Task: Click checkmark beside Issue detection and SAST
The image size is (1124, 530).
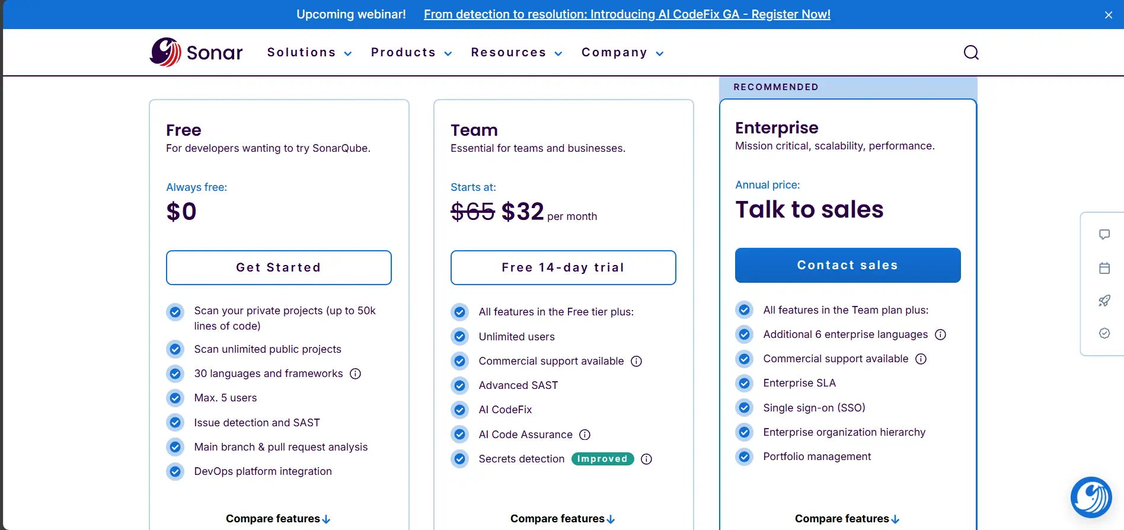Action: coord(175,423)
